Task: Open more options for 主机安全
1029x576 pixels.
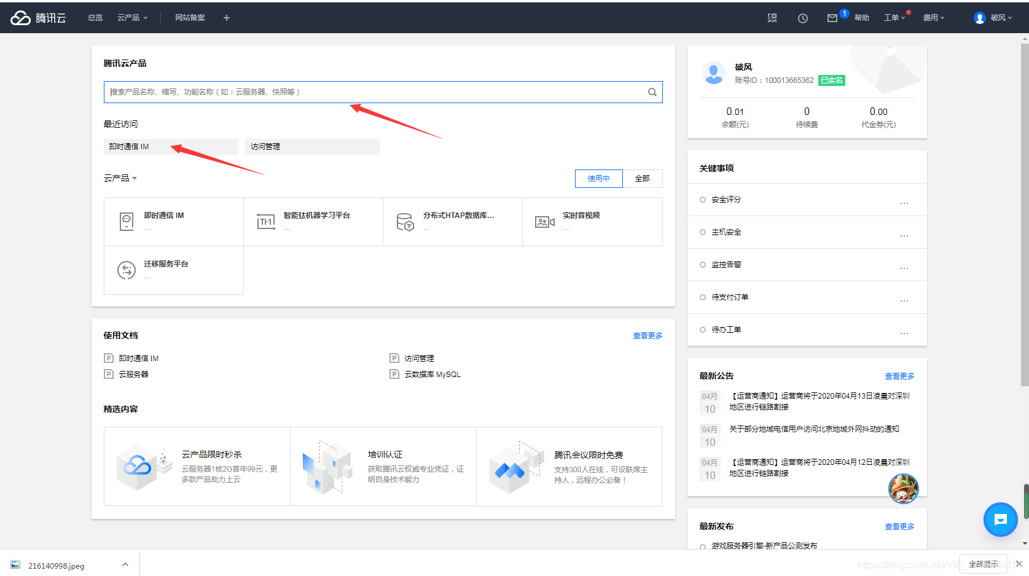Action: [904, 236]
